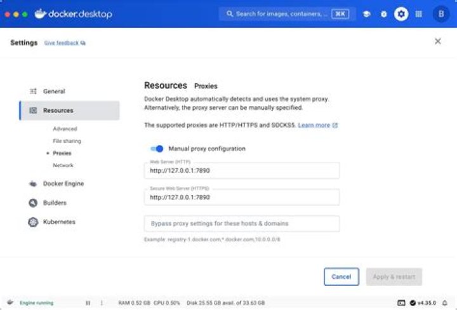457x310 pixels.
Task: Focus the Secure Web Server (HTTPS) field
Action: click(242, 198)
